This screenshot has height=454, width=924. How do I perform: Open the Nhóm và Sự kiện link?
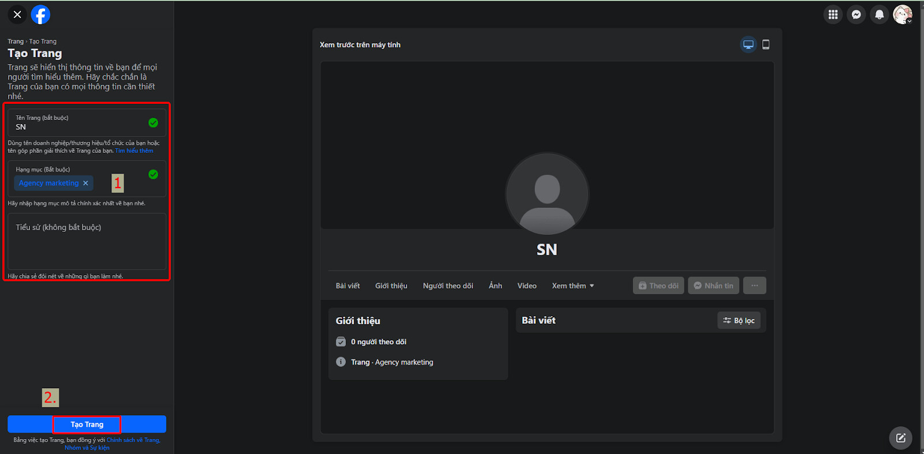click(x=87, y=448)
